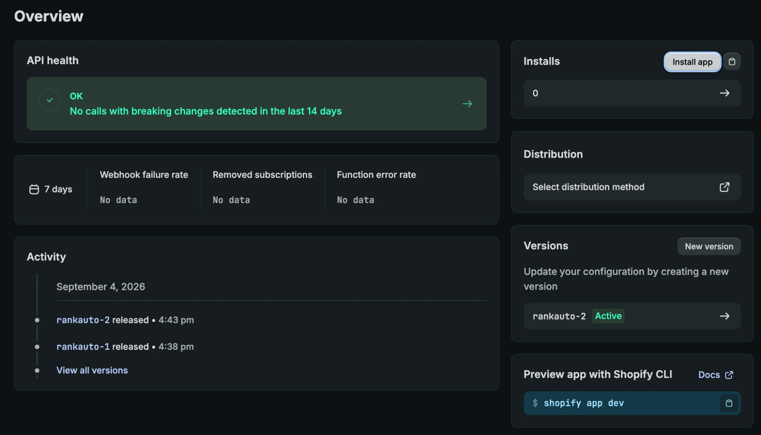Open the 7 days date range selector

[51, 189]
